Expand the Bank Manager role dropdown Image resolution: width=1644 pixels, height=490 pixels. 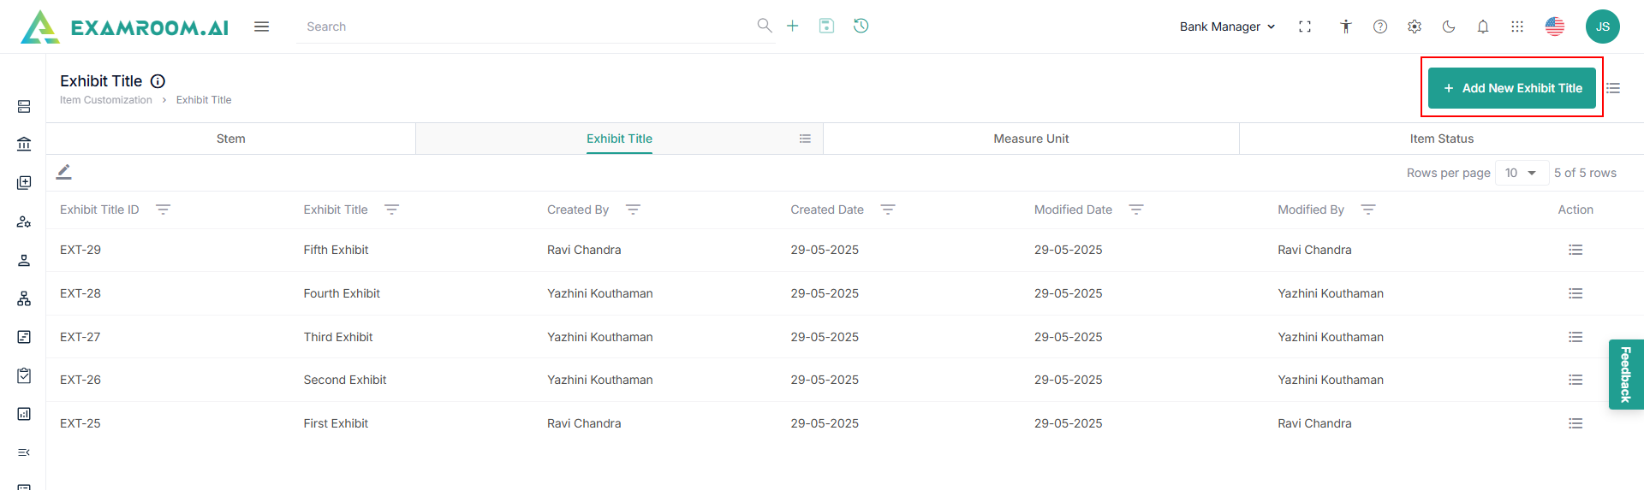(x=1227, y=27)
